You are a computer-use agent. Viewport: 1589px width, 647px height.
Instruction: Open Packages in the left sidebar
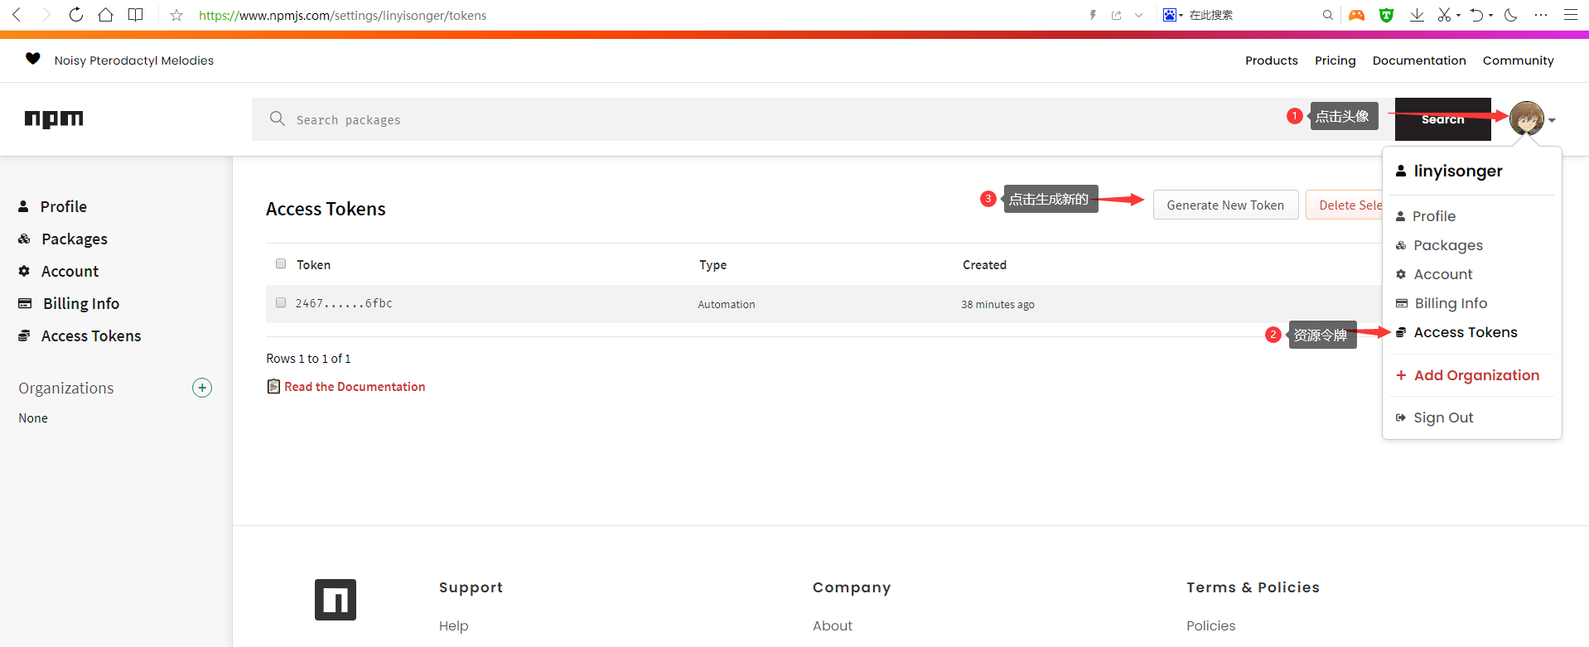(x=74, y=239)
